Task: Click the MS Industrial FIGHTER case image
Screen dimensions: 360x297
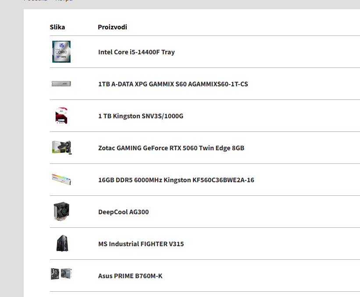Action: click(61, 244)
